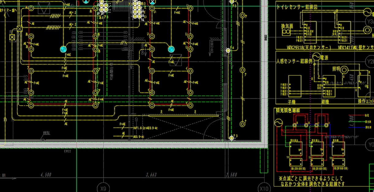
Task: Click the 操作ユニット label
Action: pos(366,102)
